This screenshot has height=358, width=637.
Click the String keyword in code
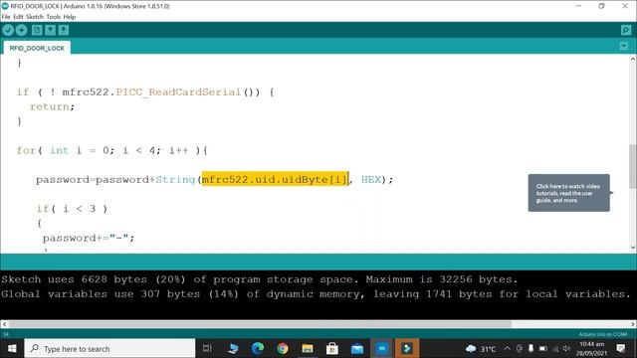click(x=175, y=179)
